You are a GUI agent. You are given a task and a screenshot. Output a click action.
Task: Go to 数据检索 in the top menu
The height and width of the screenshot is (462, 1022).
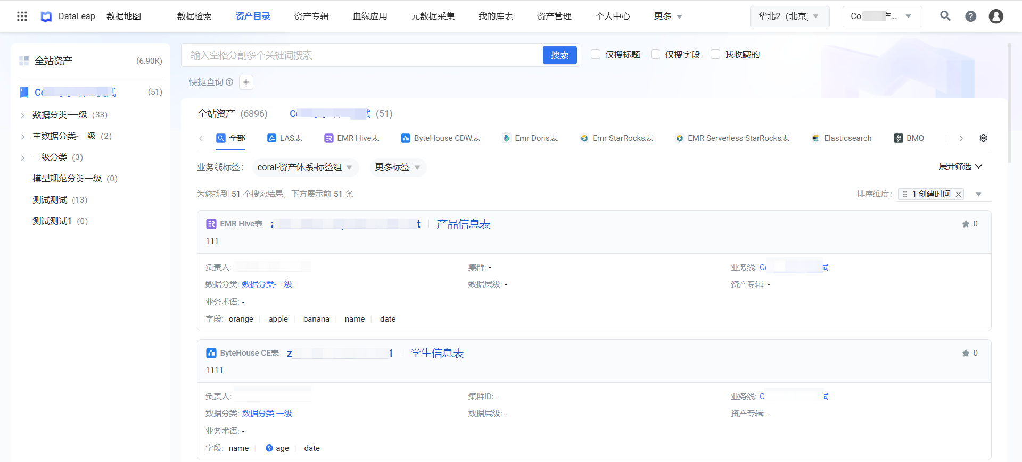194,16
